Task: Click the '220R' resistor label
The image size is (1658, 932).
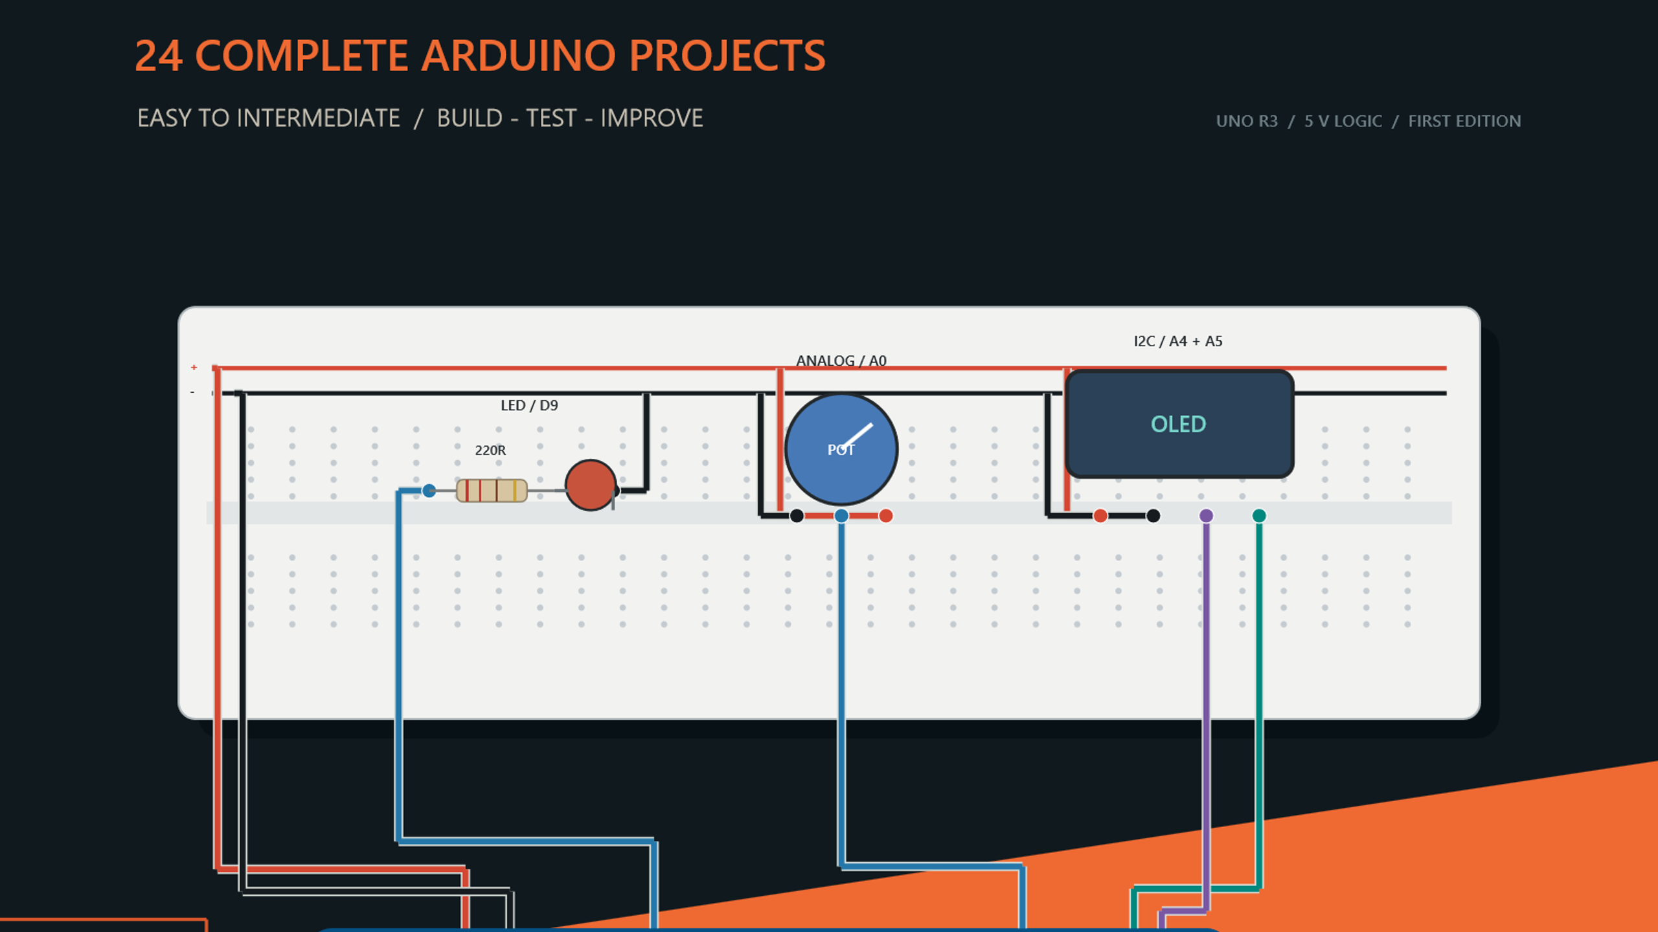Action: pos(490,450)
